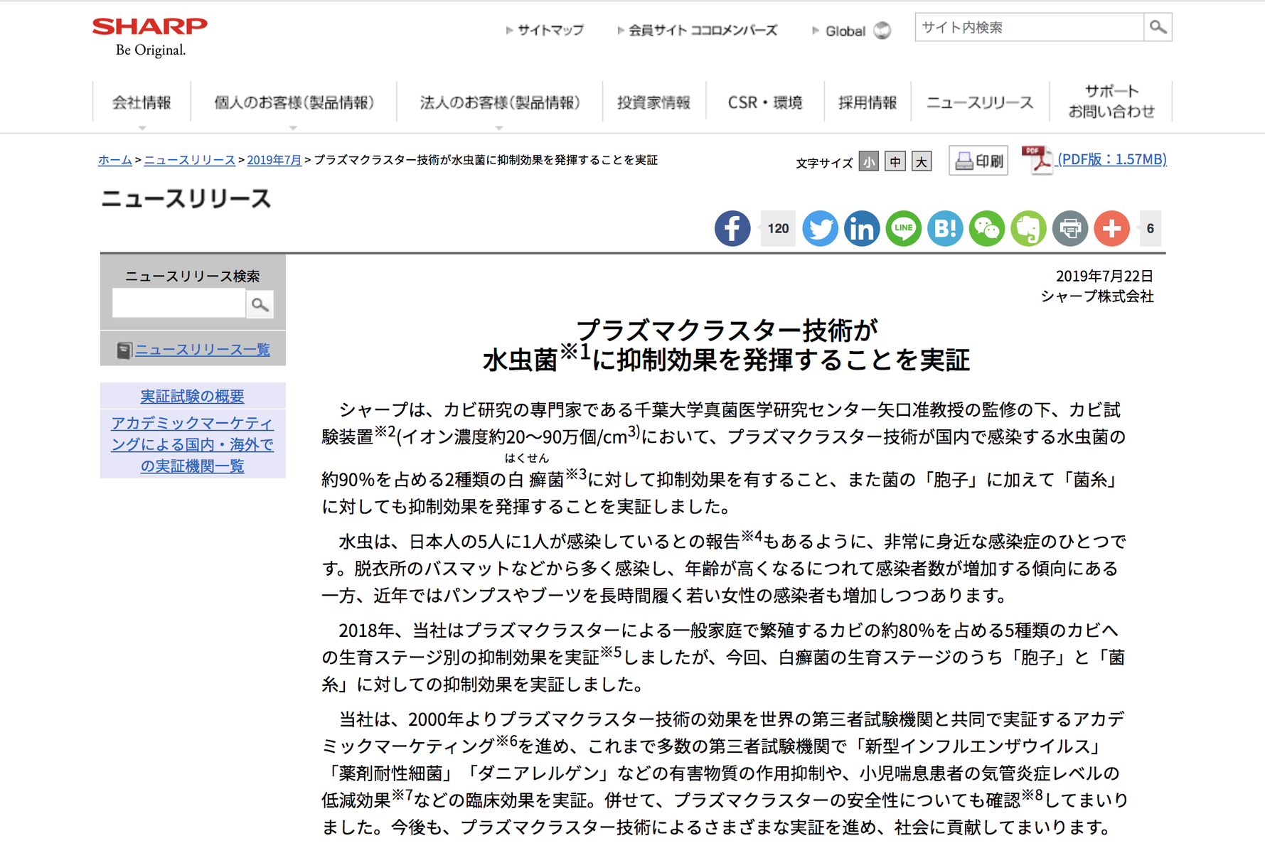1265x853 pixels.
Task: Share the article via LINE
Action: (x=904, y=229)
